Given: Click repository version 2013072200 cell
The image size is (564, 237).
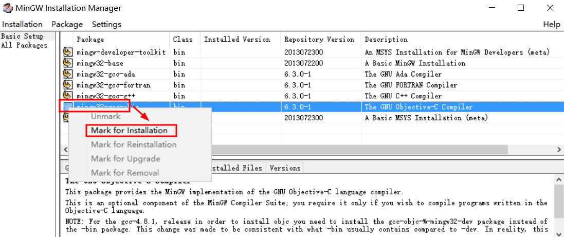Looking at the screenshot, I should 303,63.
